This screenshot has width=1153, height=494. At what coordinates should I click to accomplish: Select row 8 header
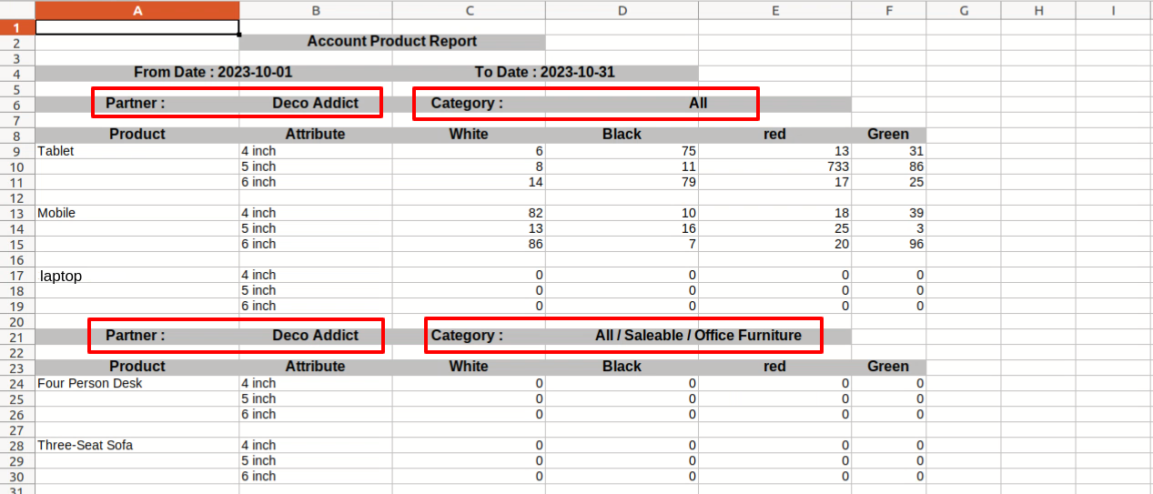(x=17, y=135)
